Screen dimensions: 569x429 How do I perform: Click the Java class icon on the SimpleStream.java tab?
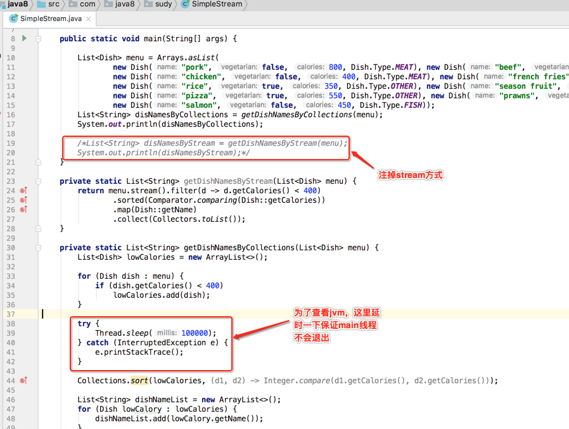(14, 18)
